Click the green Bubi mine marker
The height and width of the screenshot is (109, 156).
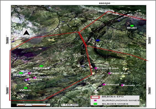(132, 26)
